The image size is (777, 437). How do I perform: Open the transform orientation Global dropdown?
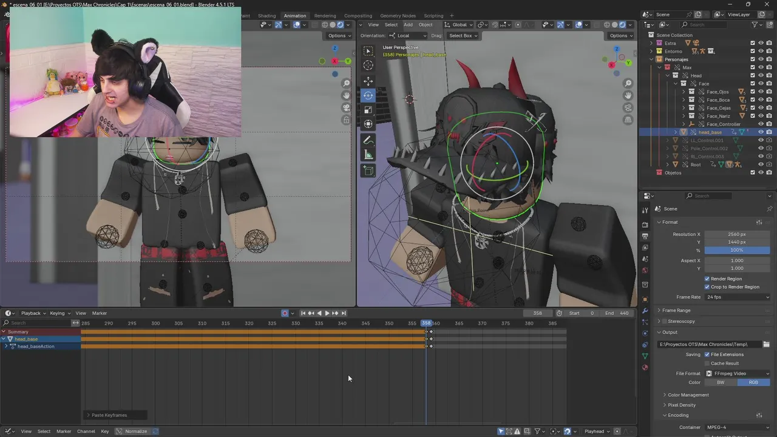point(458,25)
